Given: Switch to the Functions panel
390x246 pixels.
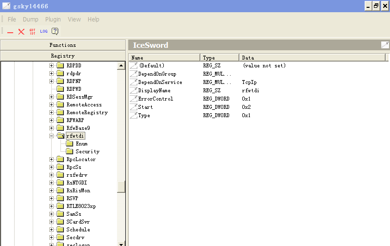Looking at the screenshot, I should point(62,45).
